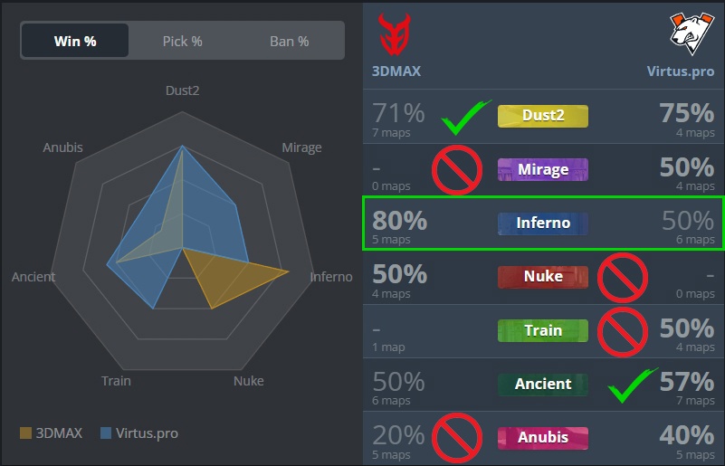725x466 pixels.
Task: Open the Virtus.pro team name link
Action: point(680,71)
